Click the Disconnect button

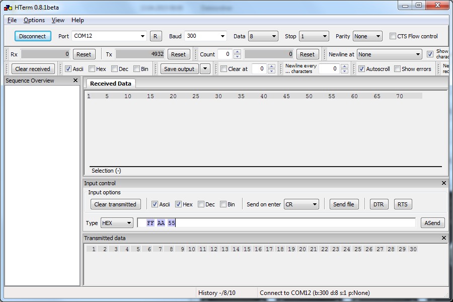[x=33, y=36]
